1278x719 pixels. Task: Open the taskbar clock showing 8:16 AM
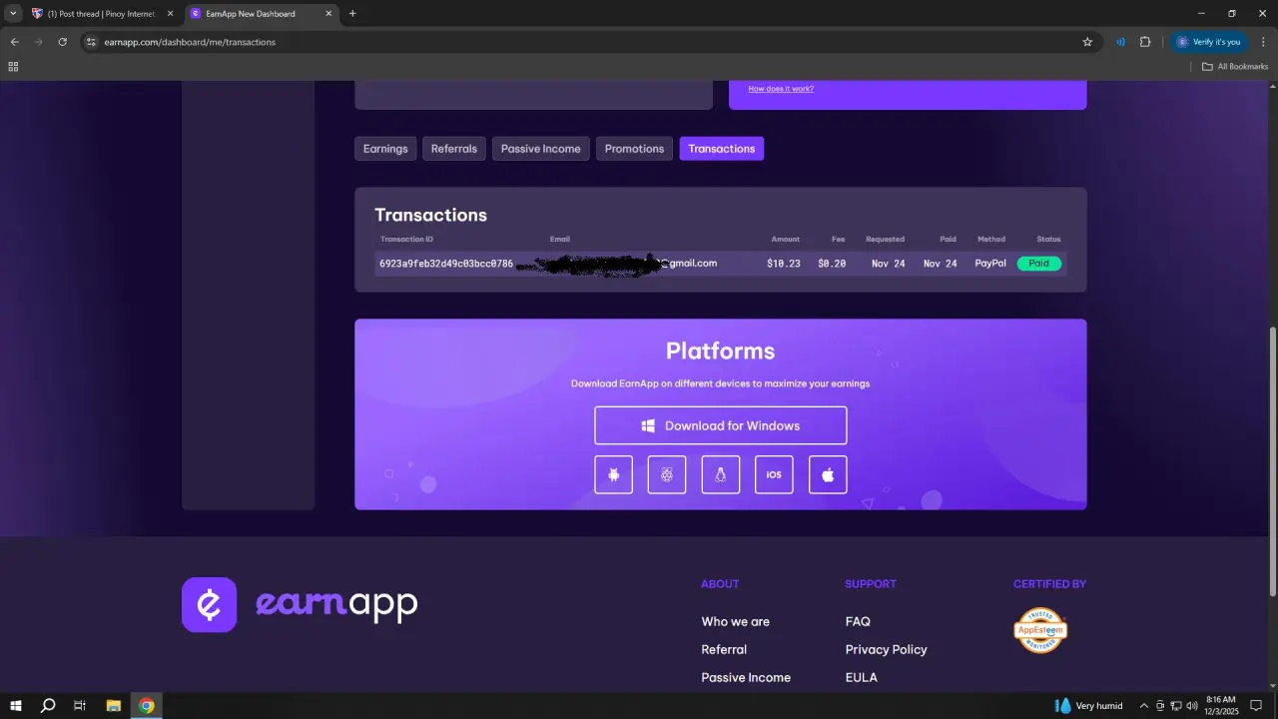[x=1221, y=706]
